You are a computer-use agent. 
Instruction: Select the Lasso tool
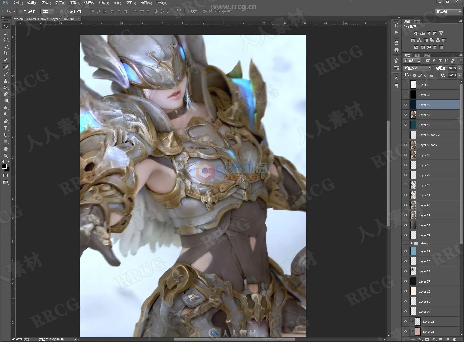(6, 40)
